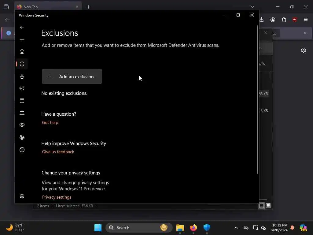Click the Add an exclusion button
Viewport: 313px width, 235px height.
(72, 76)
